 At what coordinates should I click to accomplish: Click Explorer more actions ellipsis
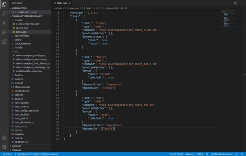[47, 3]
